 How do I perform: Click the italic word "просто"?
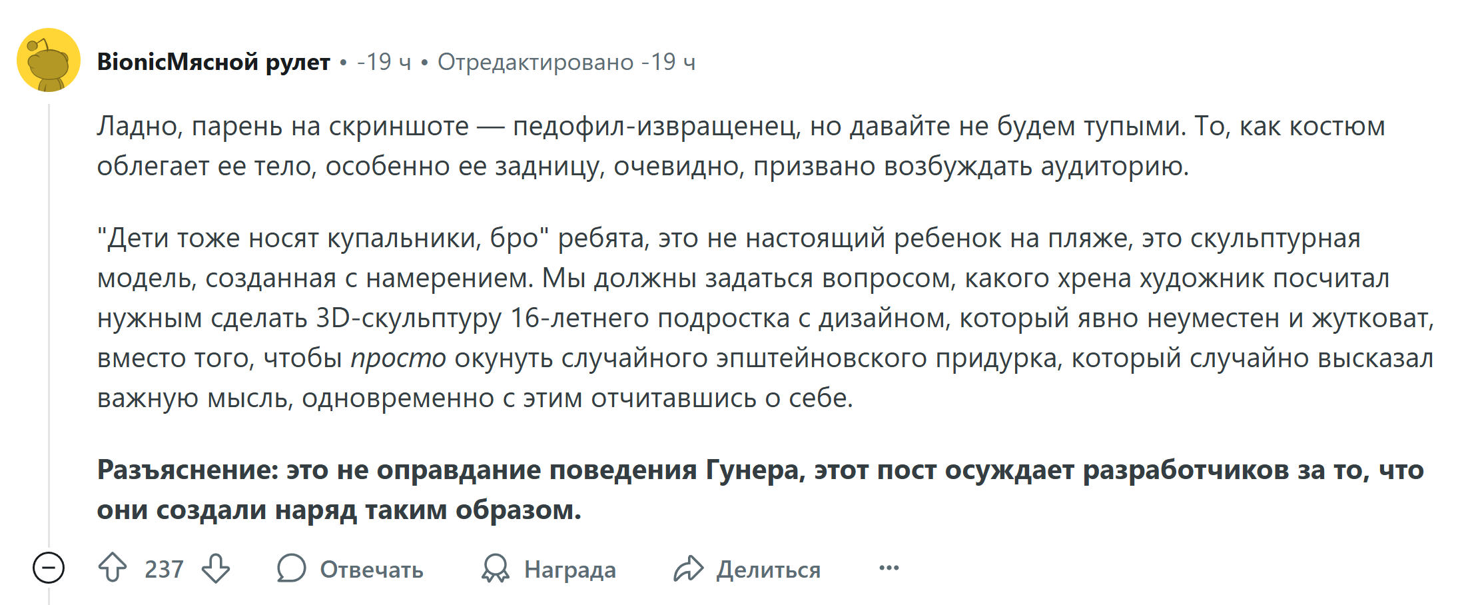pos(398,358)
